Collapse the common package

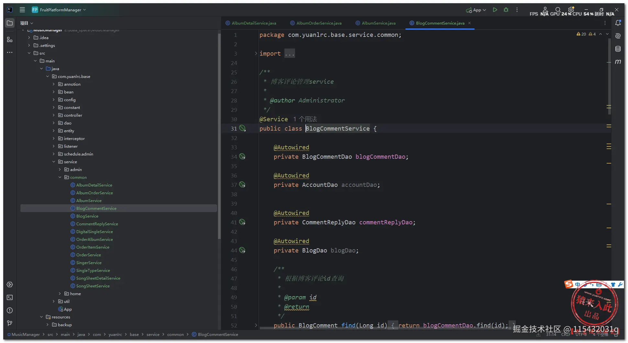(60, 177)
